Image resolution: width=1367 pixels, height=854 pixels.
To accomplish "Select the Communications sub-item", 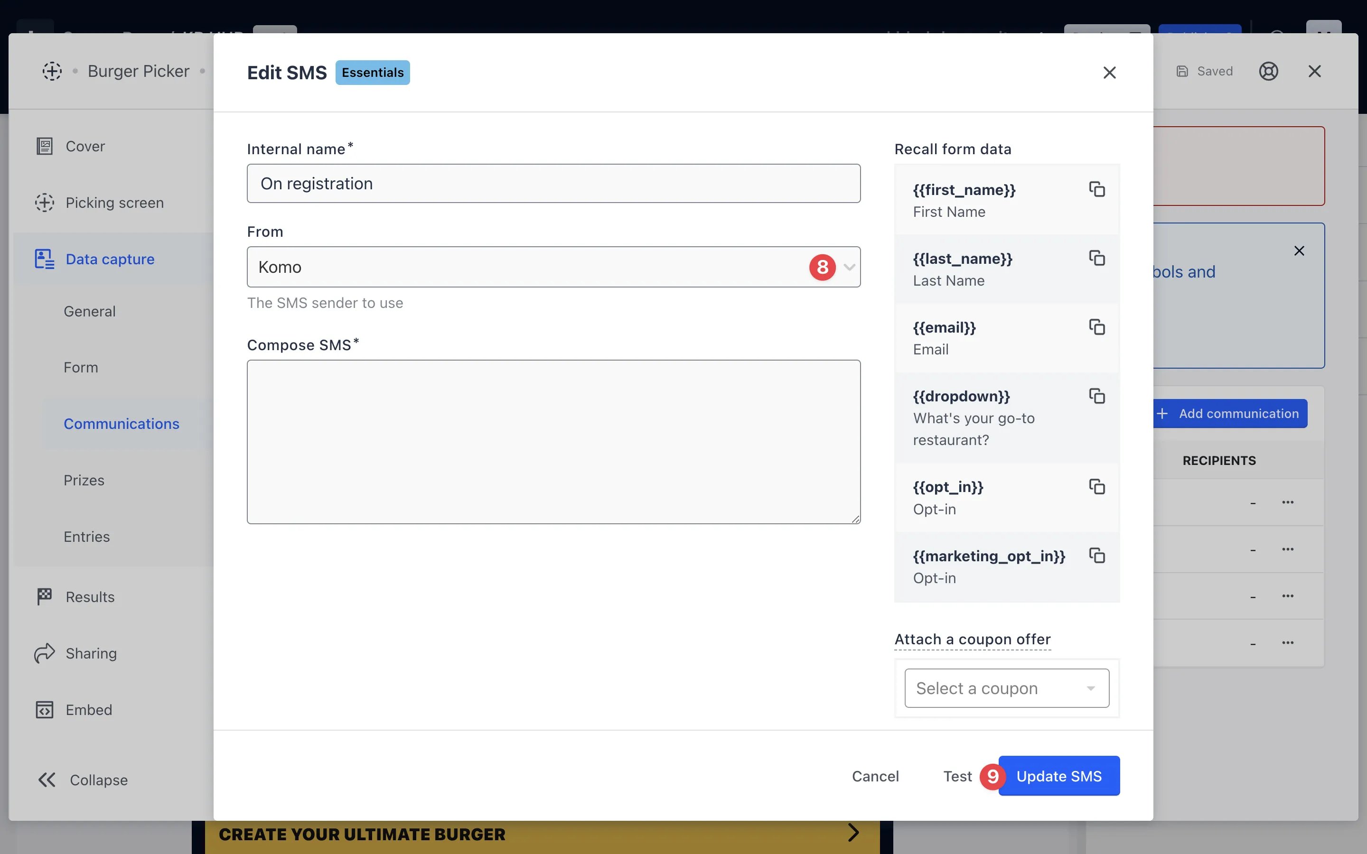I will point(122,424).
